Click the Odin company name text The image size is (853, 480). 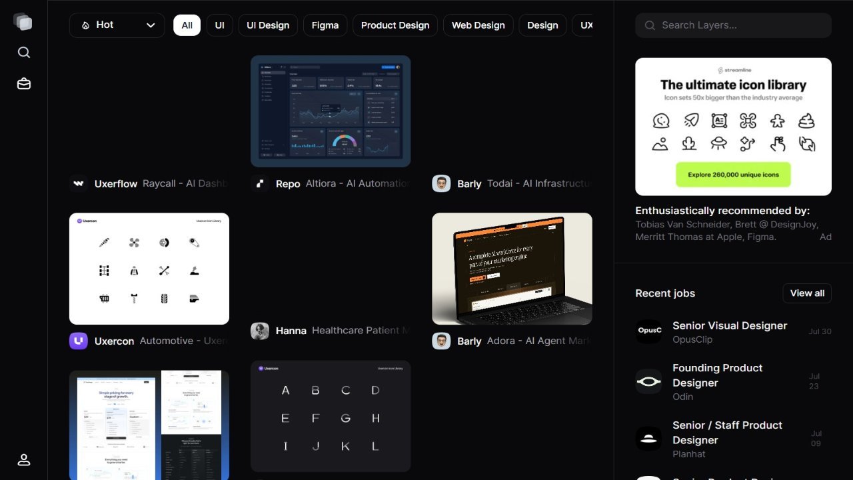pyautogui.click(x=683, y=397)
